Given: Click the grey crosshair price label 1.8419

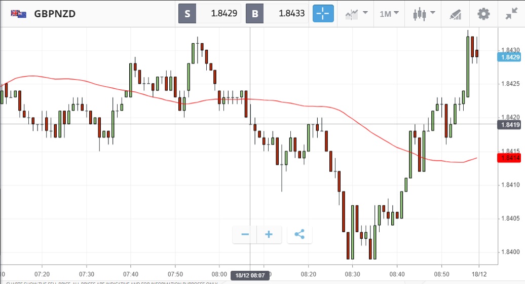Looking at the screenshot, I should (510, 124).
